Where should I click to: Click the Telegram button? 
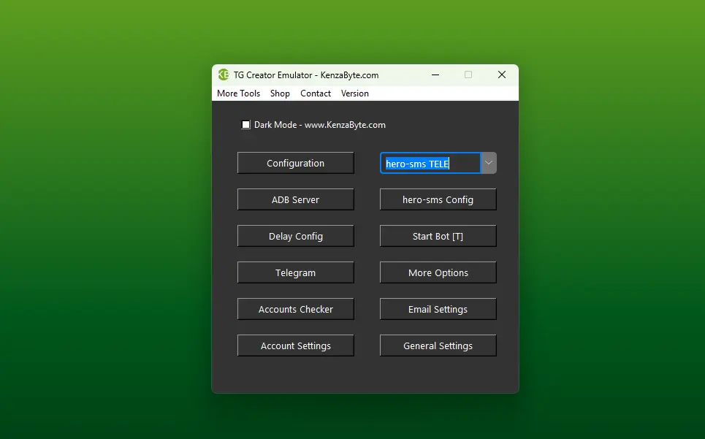point(295,272)
